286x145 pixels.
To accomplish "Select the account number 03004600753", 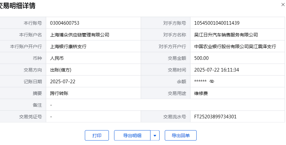I will point(65,23).
